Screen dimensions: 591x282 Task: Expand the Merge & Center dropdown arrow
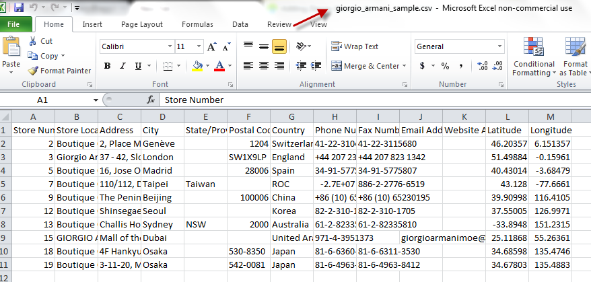[404, 66]
